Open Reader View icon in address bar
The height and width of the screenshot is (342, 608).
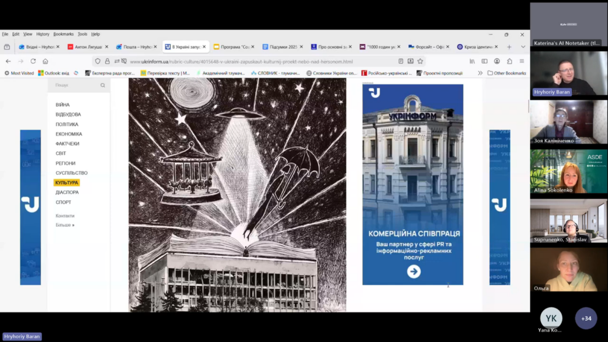(401, 61)
